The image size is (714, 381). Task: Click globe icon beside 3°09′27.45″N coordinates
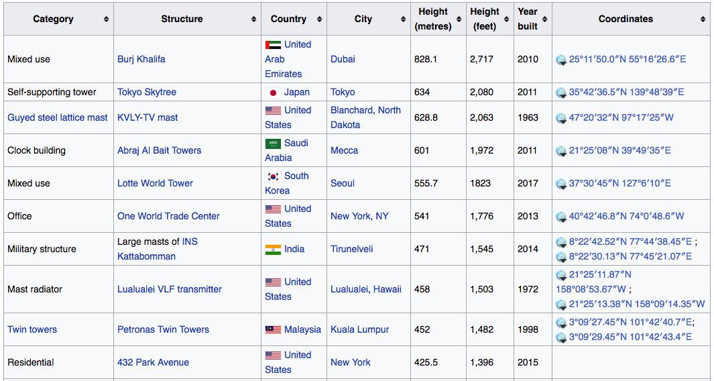point(561,323)
